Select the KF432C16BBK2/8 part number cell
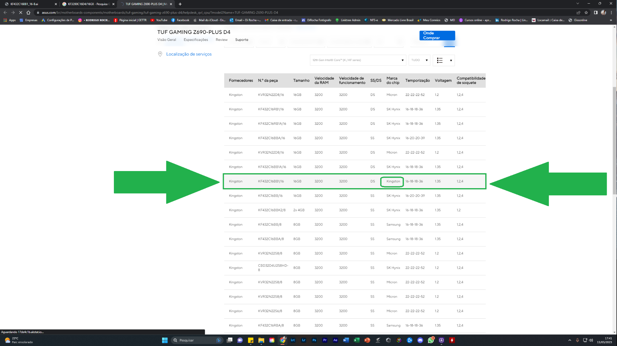The width and height of the screenshot is (617, 346). coord(272,210)
